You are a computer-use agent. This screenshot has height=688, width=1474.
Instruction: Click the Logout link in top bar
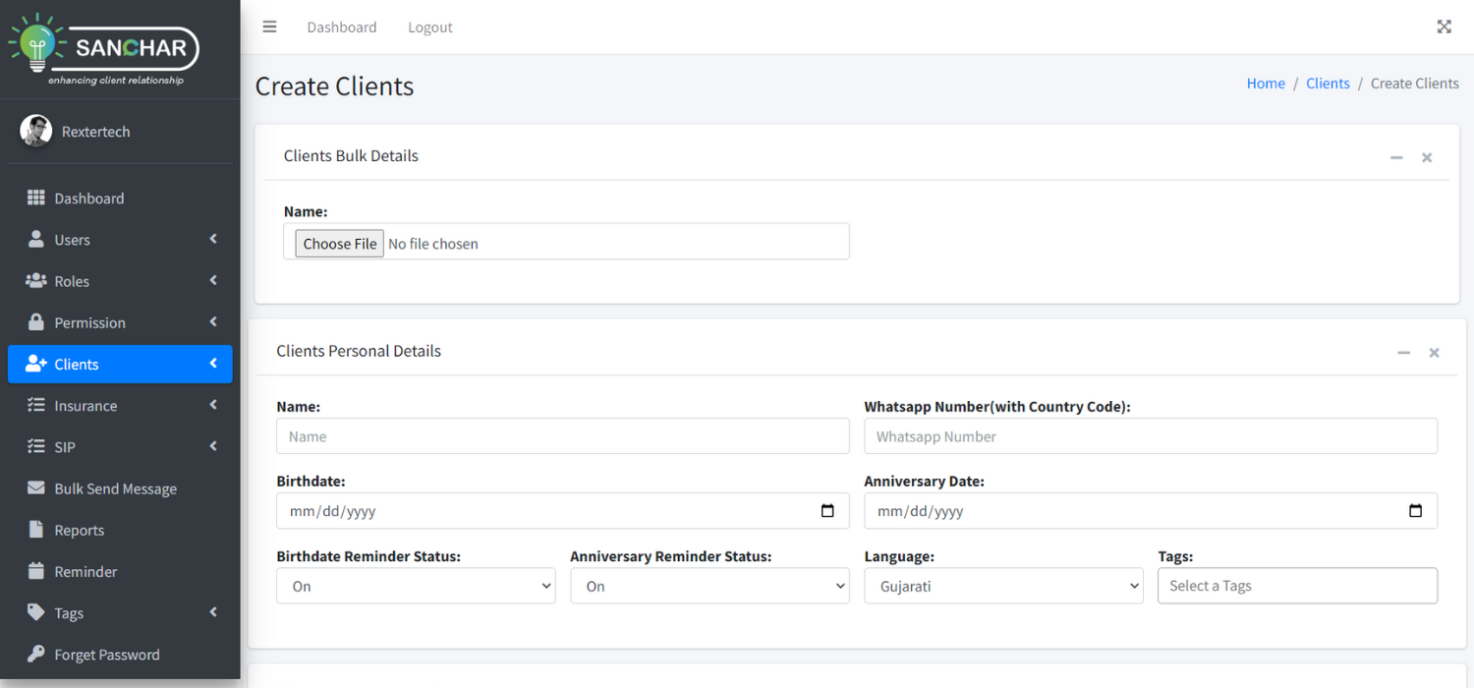(430, 28)
